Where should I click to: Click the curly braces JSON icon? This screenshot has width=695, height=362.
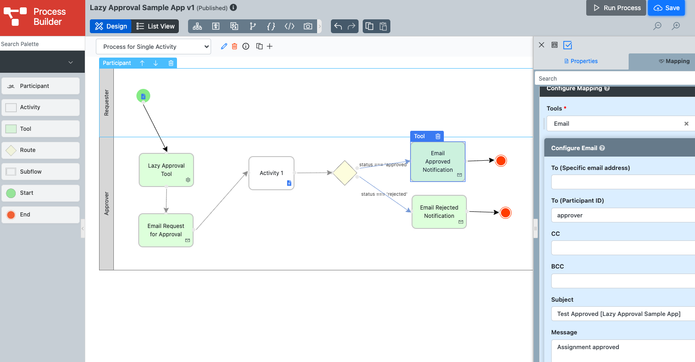point(271,26)
